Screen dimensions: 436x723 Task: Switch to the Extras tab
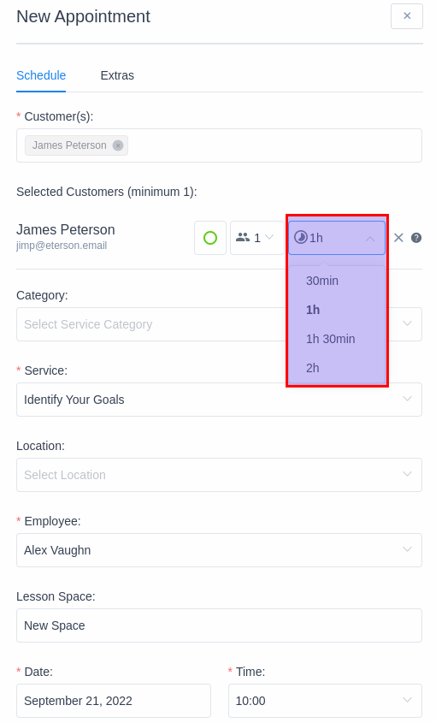(x=117, y=75)
